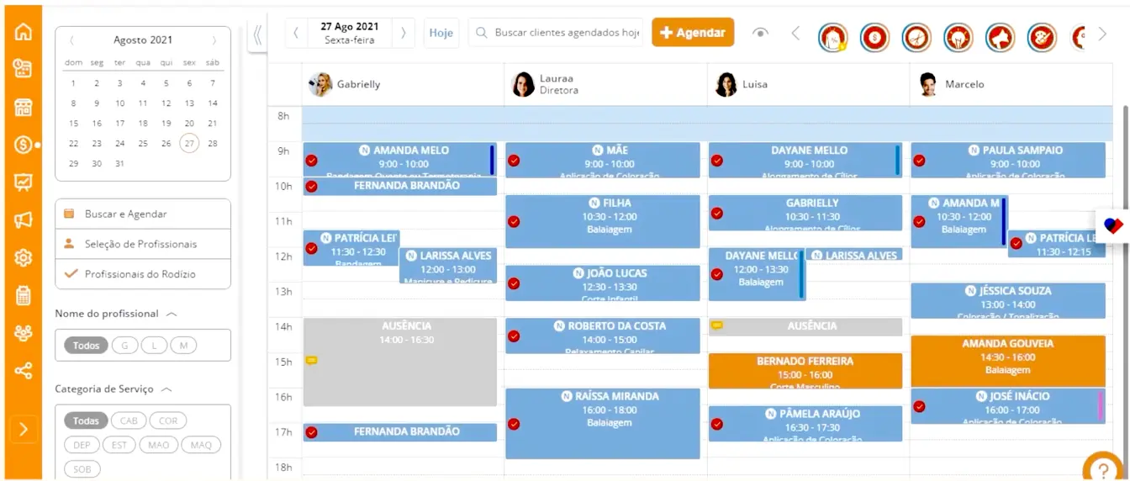This screenshot has height=481, width=1130.
Task: Open the finance dollar icon in the sidebar
Action: pyautogui.click(x=23, y=145)
